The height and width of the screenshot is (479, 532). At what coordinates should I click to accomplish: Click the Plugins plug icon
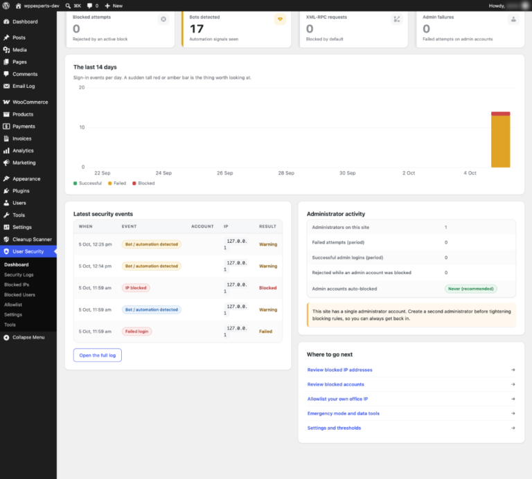pyautogui.click(x=6, y=191)
